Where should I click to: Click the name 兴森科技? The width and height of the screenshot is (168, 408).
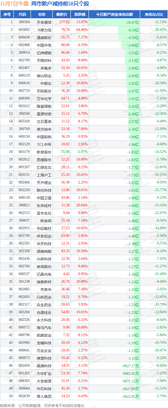pyautogui.click(x=44, y=259)
